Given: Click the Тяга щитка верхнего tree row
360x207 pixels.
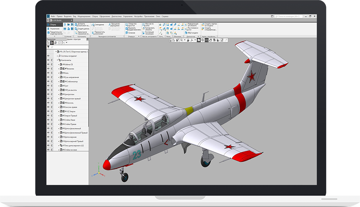Looking at the screenshot, I should [x=68, y=145].
